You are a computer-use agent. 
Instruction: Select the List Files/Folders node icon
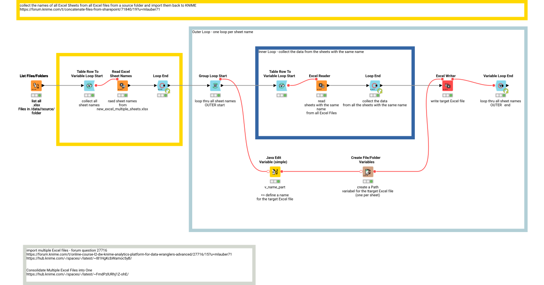[36, 85]
